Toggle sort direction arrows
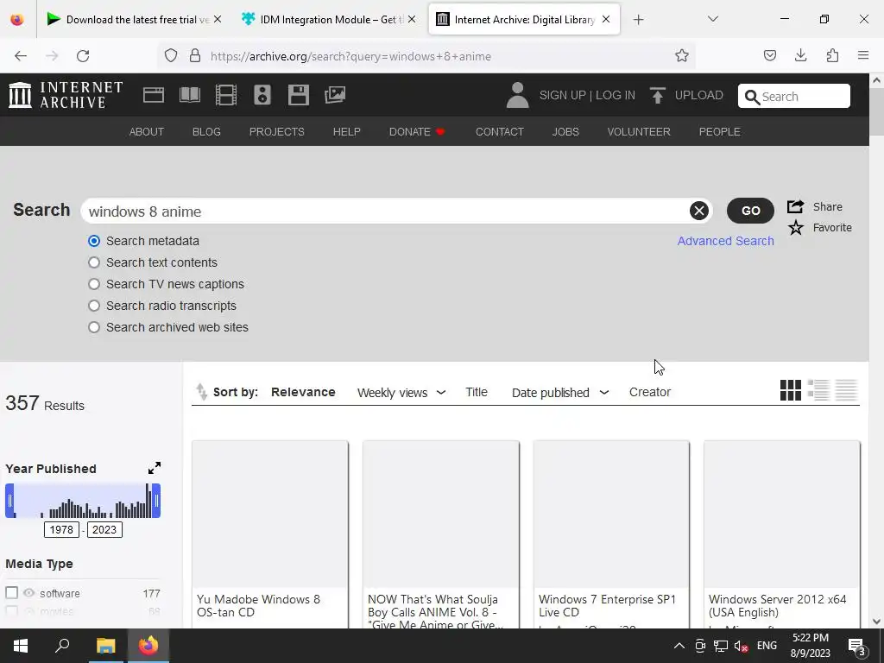884x663 pixels. pos(201,391)
